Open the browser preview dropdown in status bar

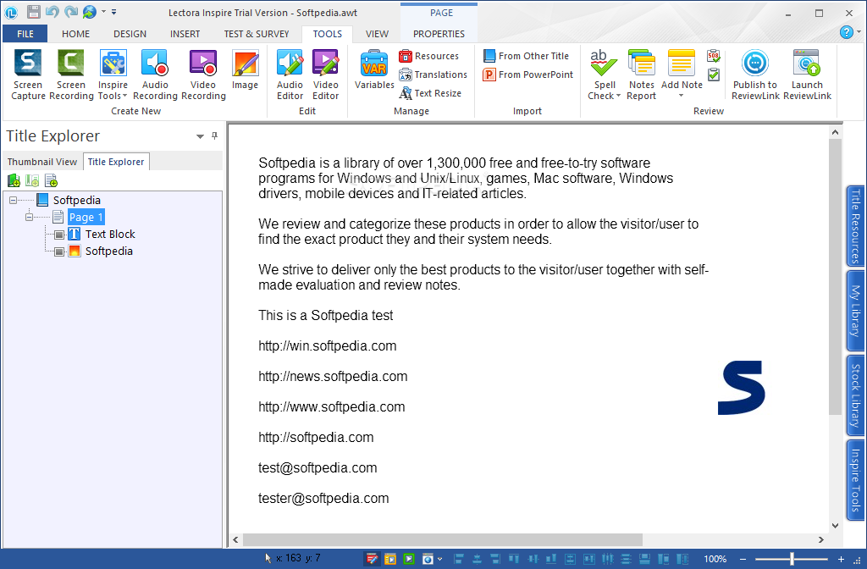click(439, 559)
